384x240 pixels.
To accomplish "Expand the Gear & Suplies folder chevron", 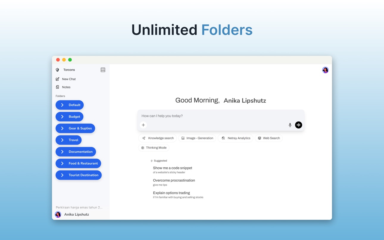I will 62,128.
